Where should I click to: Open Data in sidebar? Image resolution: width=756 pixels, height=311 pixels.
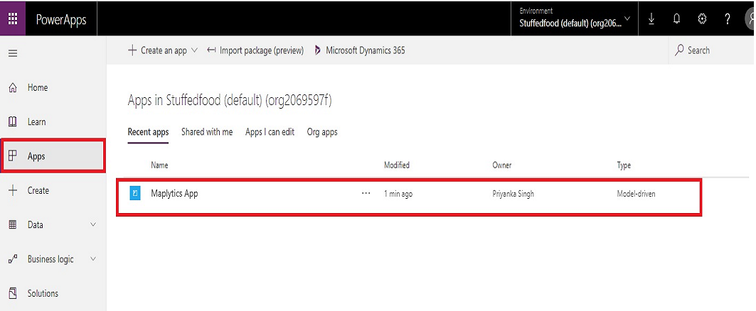coord(53,225)
